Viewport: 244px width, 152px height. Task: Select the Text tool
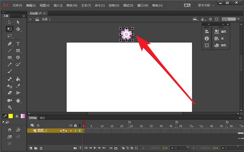coord(18,44)
